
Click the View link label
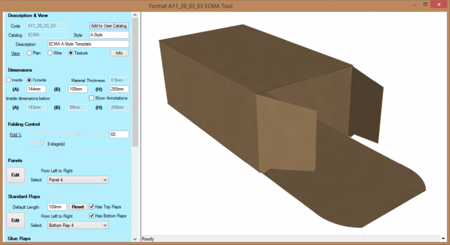point(16,53)
